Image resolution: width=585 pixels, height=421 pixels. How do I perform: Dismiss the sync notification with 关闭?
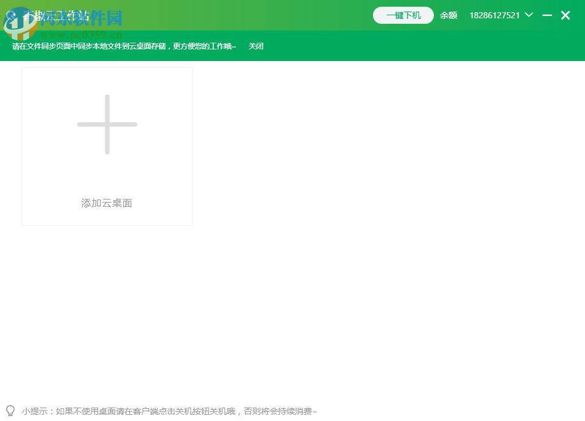(x=256, y=46)
